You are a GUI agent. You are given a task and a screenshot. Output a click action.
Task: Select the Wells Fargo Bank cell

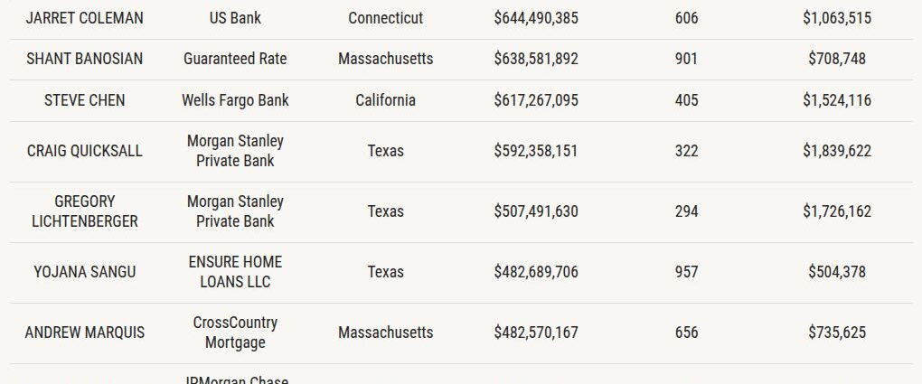[x=235, y=100]
